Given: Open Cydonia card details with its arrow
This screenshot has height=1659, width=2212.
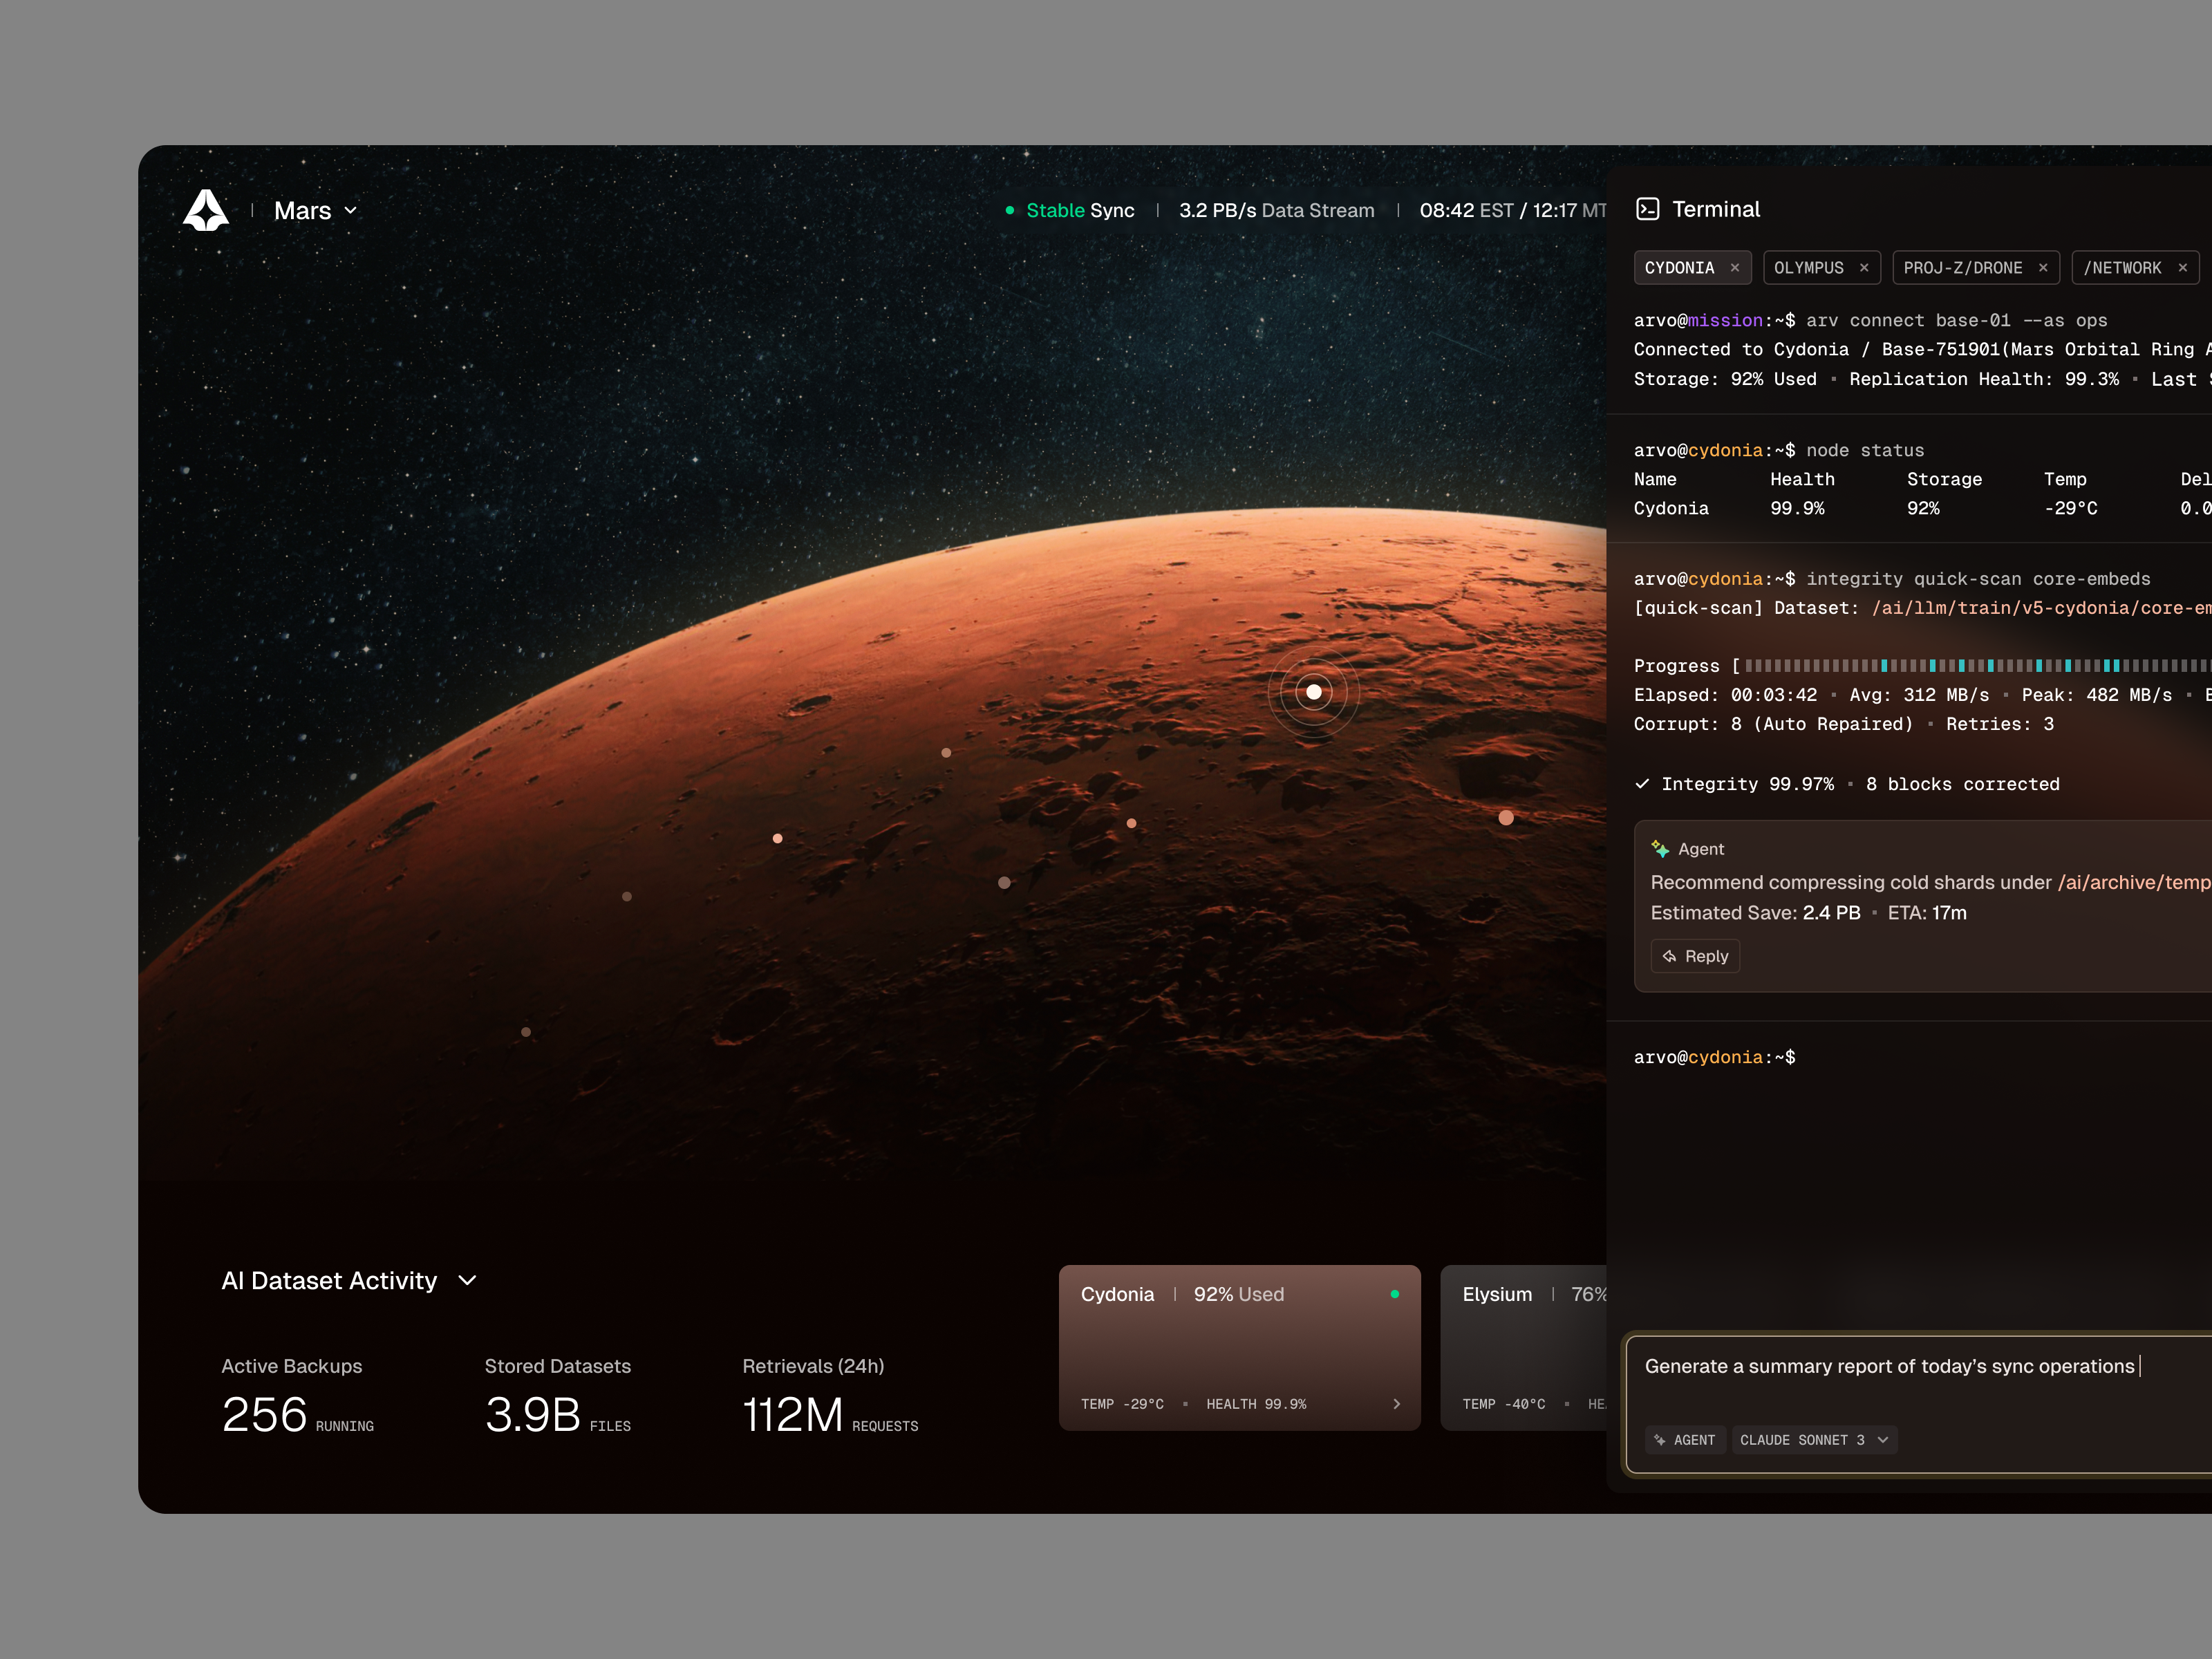Looking at the screenshot, I should (x=1397, y=1404).
